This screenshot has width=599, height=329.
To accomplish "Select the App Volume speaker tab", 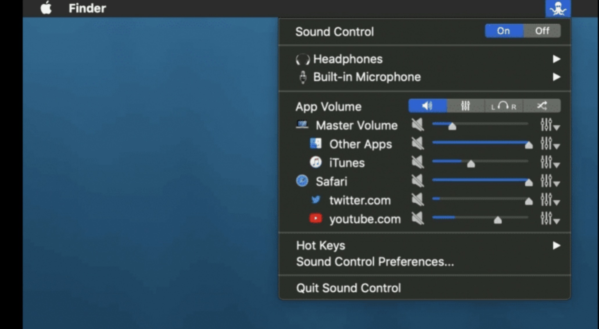I will 428,106.
